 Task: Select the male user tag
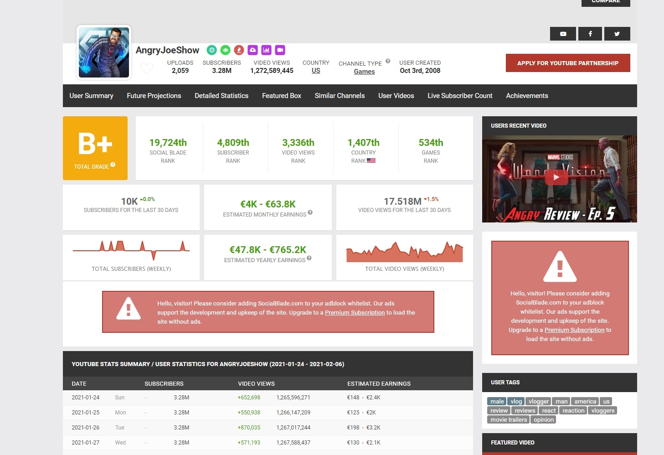[497, 402]
